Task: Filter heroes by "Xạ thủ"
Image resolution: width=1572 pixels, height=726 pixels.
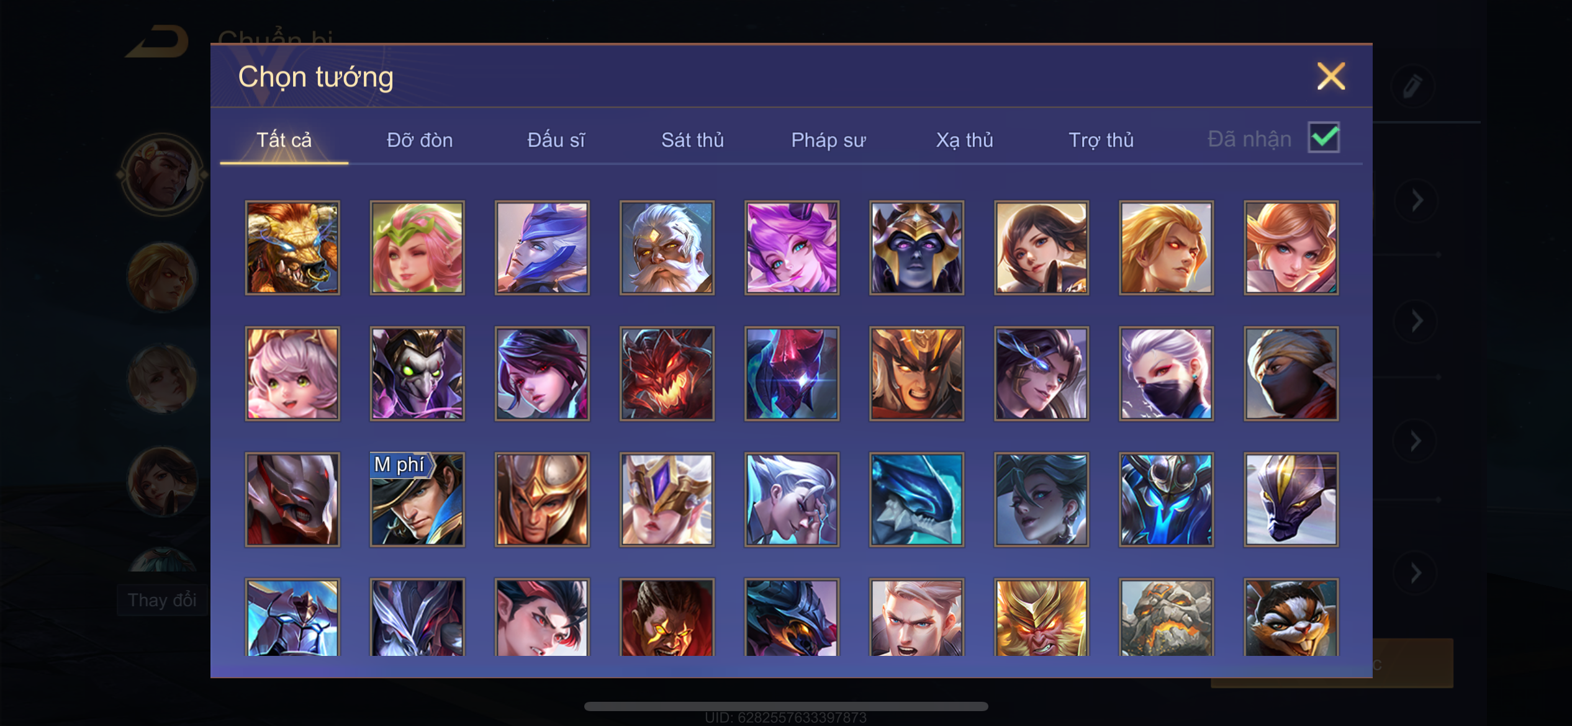Action: click(964, 140)
